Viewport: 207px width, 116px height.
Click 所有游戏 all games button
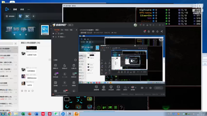click(x=10, y=16)
